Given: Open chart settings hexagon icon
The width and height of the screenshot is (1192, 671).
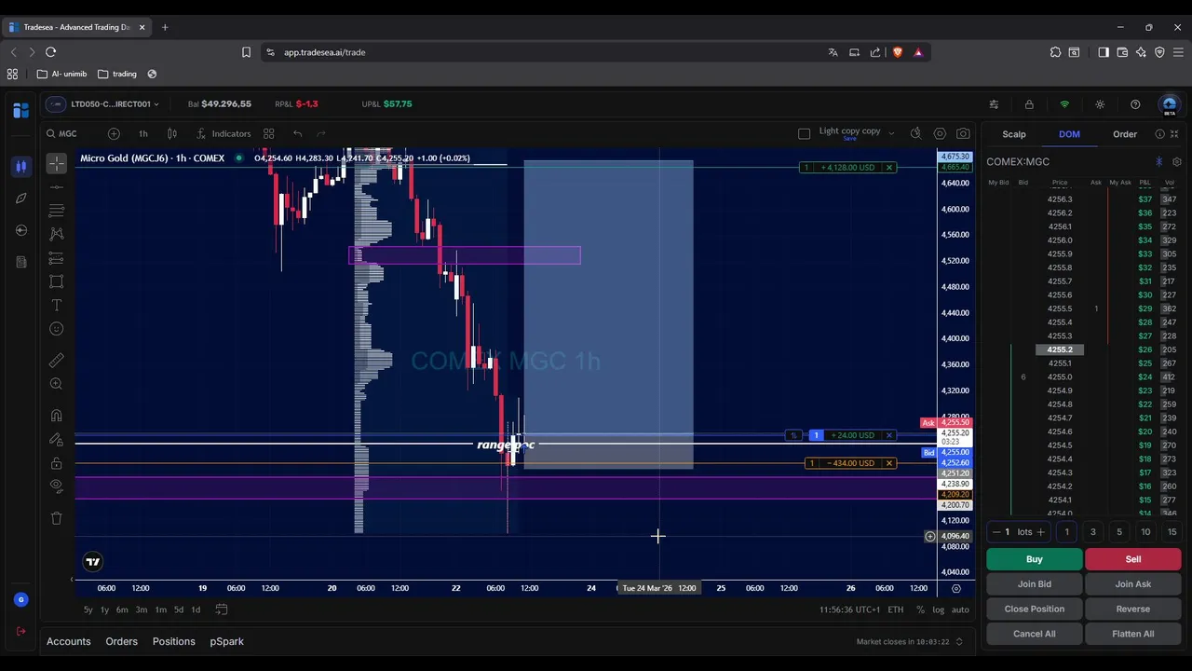Looking at the screenshot, I should [x=940, y=134].
